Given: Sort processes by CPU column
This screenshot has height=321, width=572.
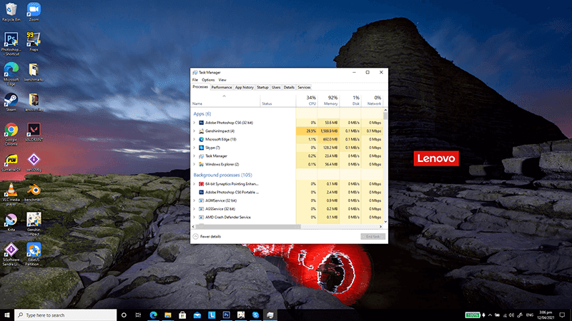Looking at the screenshot, I should [307, 101].
